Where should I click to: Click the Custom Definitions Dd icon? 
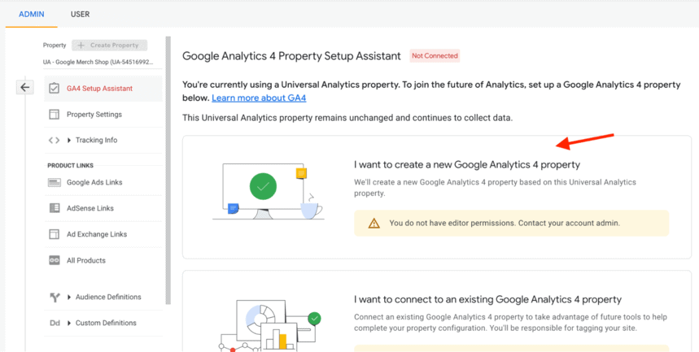pyautogui.click(x=54, y=324)
